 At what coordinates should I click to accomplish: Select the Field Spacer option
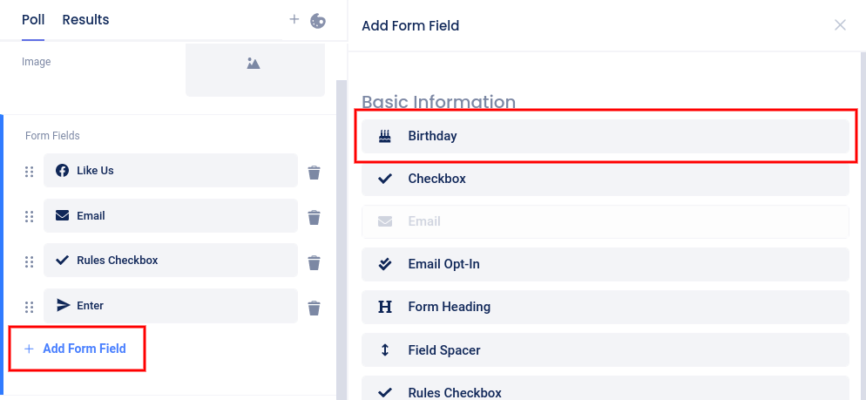coord(605,349)
